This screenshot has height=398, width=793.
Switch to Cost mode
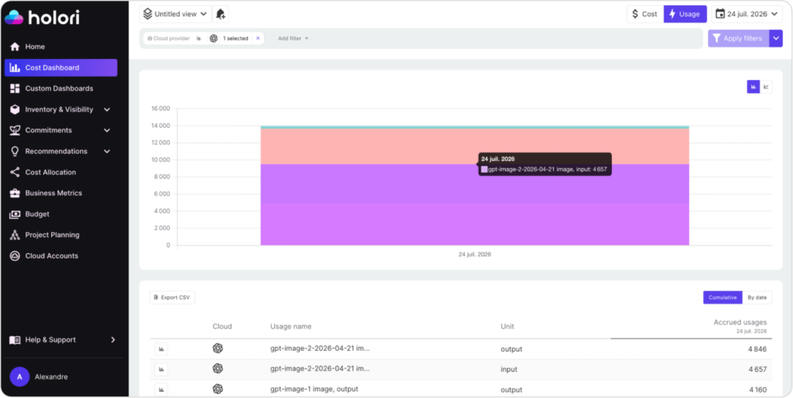(645, 14)
